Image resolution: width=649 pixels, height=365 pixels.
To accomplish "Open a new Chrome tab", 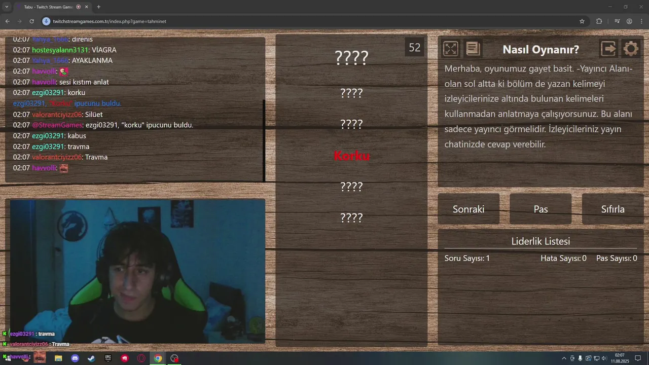I will (98, 7).
